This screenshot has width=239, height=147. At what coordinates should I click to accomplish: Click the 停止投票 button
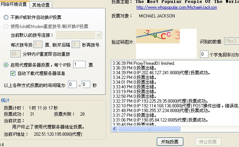tap(208, 142)
